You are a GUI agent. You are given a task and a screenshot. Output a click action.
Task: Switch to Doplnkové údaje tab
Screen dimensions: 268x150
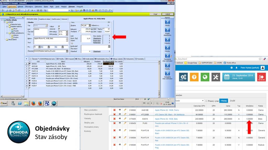(x=44, y=19)
